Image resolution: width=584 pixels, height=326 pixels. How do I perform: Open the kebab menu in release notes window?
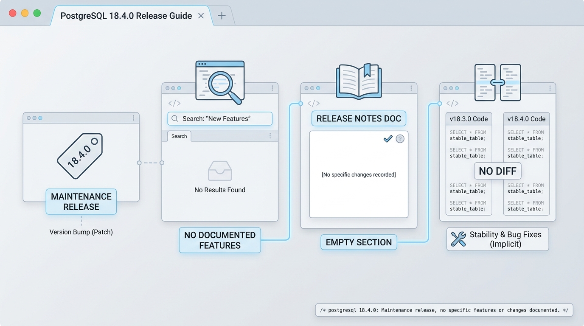[411, 88]
